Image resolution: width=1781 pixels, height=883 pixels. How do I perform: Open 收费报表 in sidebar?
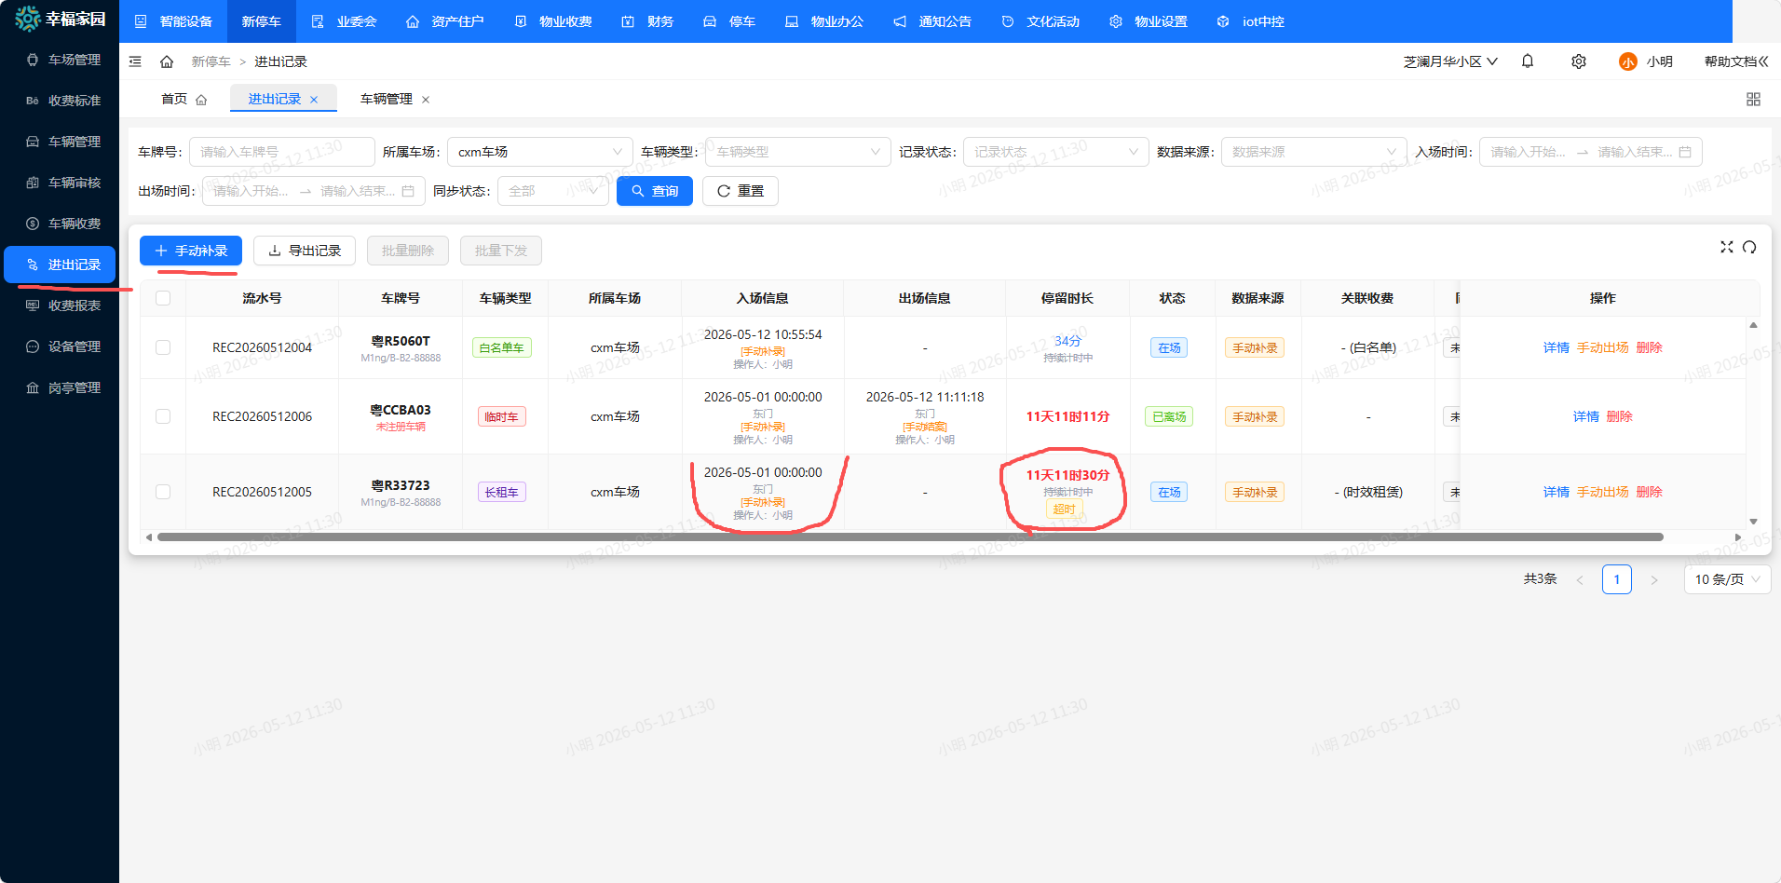point(61,306)
